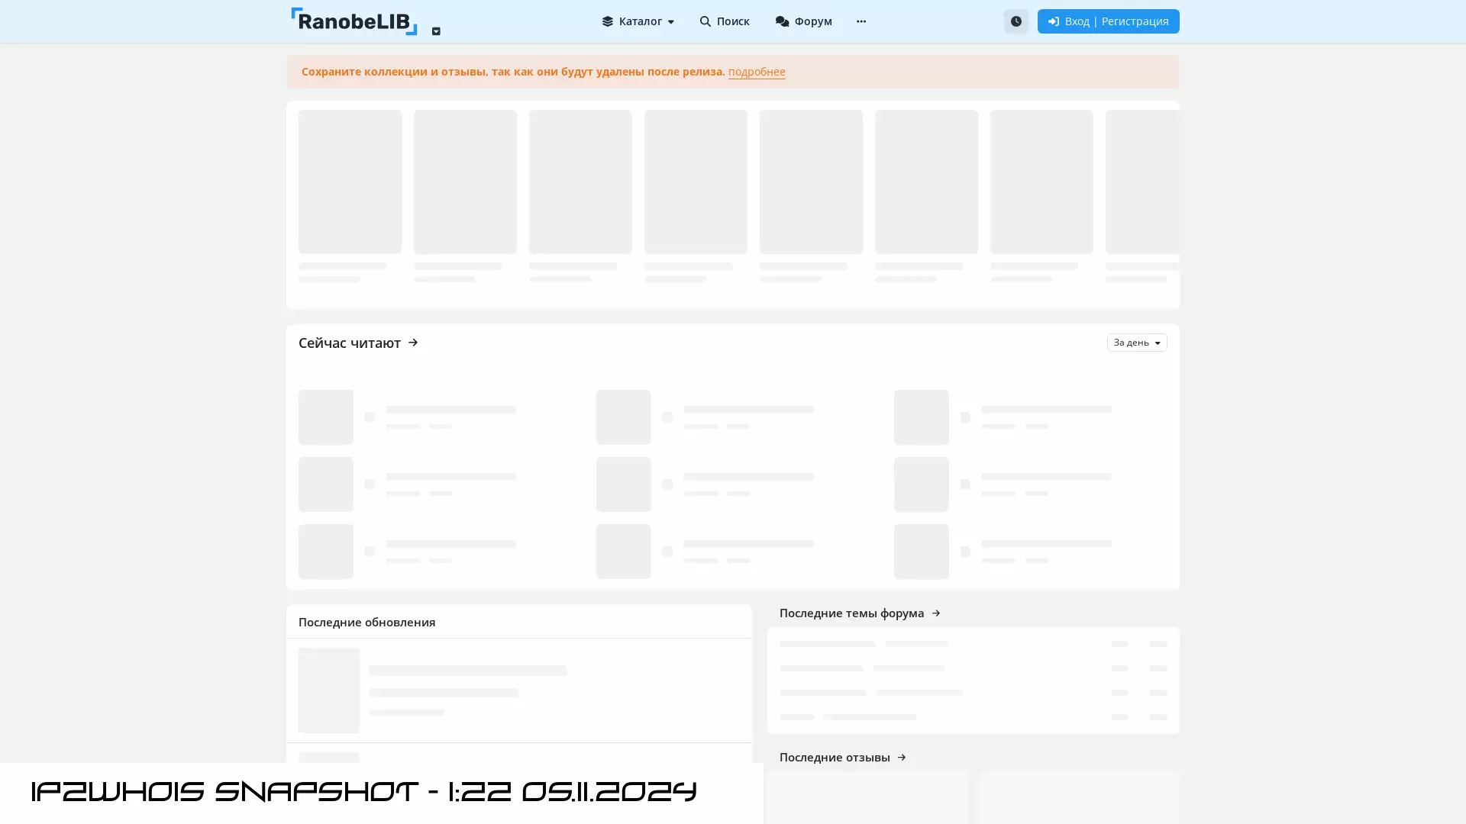1466x824 pixels.
Task: Follow the подробнее link in the notice
Action: tap(757, 72)
